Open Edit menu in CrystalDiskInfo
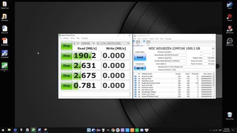 pyautogui.click(x=139, y=39)
